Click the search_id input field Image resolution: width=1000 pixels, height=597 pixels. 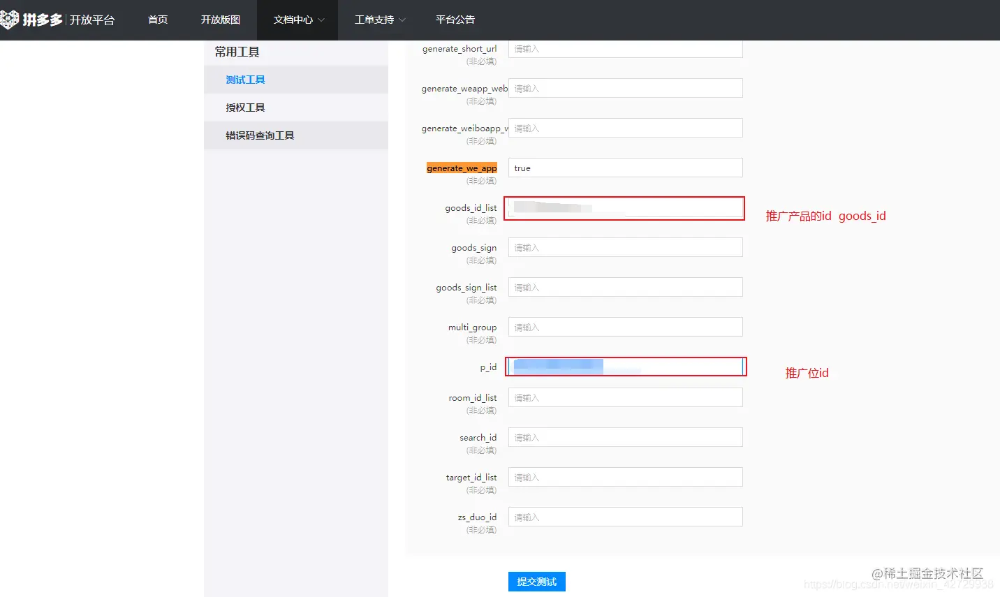point(625,437)
